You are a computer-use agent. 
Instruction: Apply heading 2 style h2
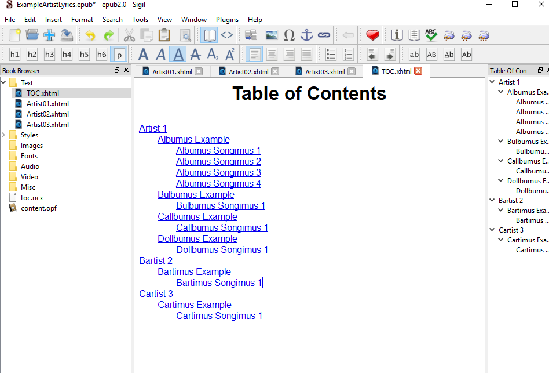(32, 55)
